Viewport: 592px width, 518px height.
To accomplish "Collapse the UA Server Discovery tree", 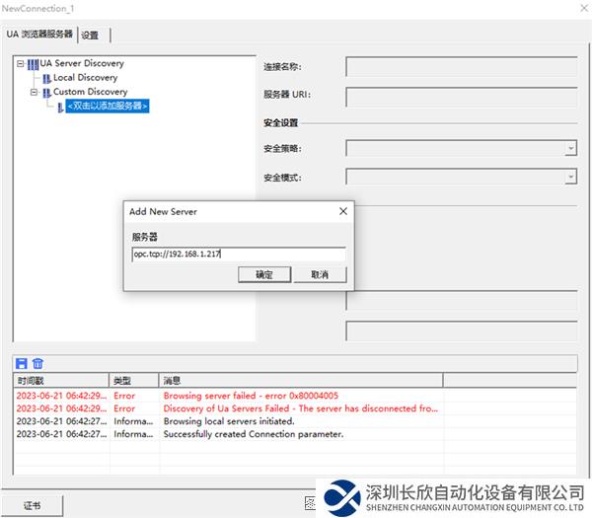I will (21, 64).
